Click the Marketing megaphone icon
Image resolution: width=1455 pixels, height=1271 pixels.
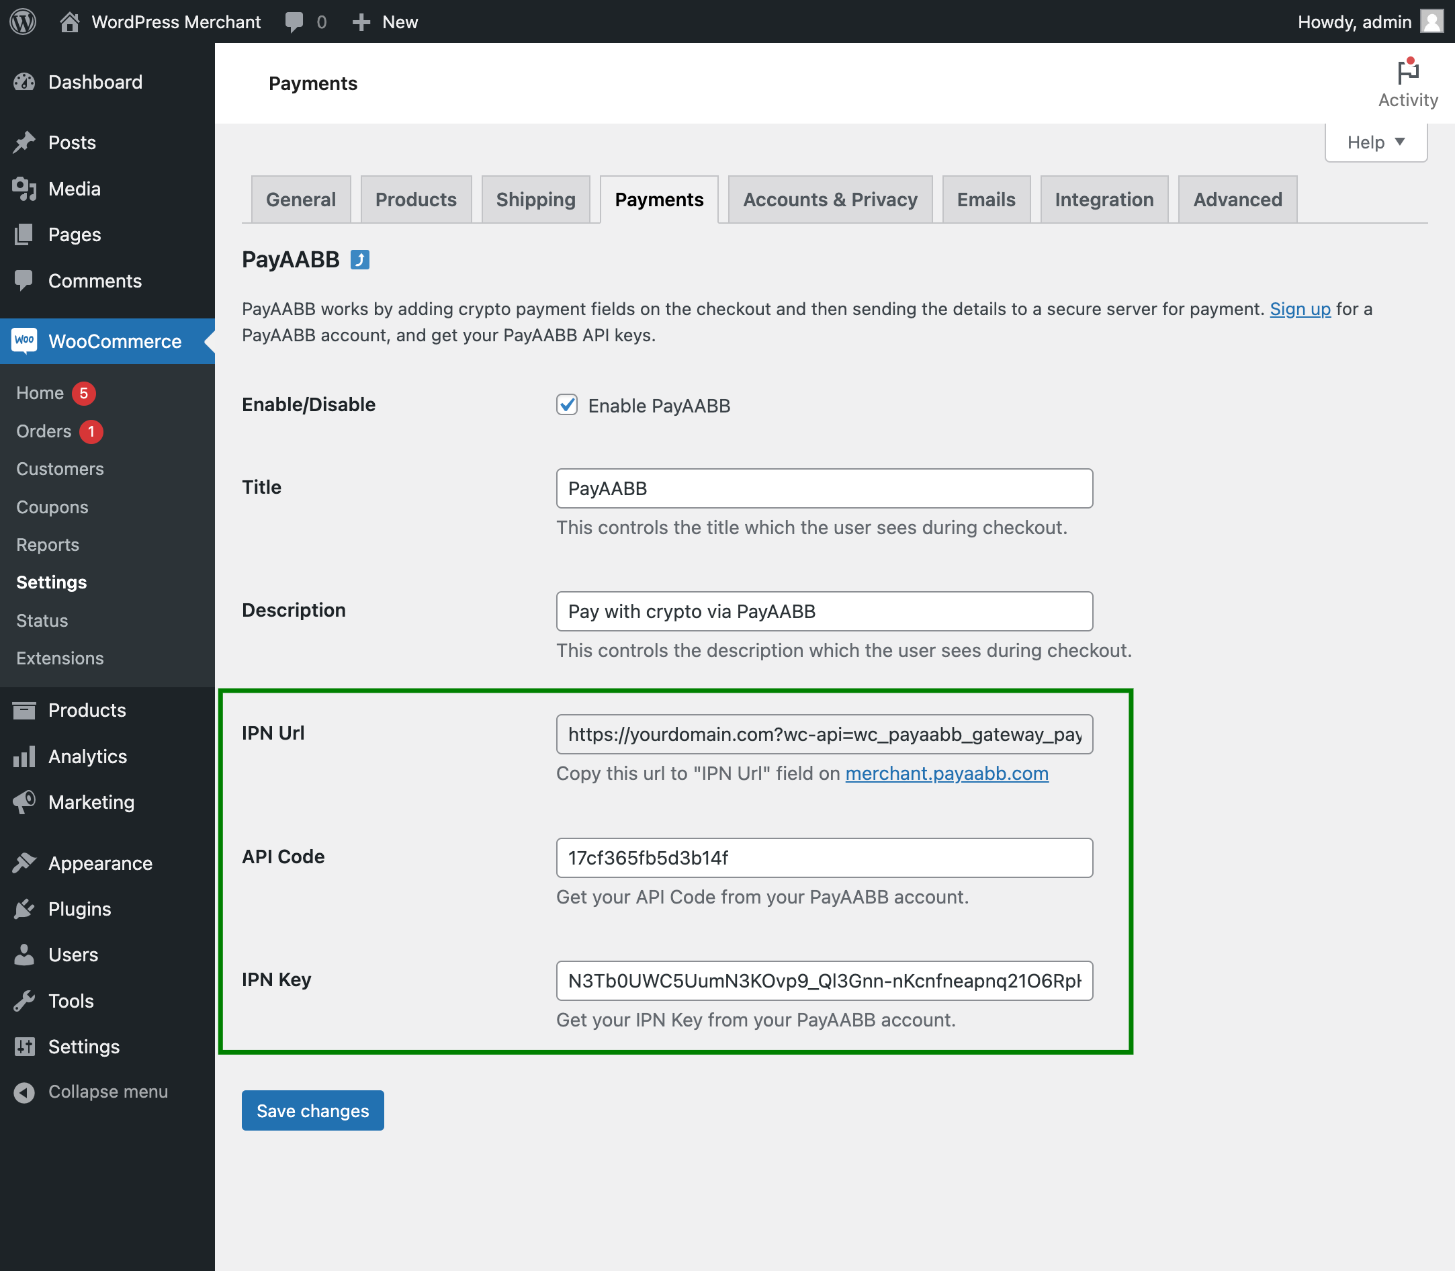(x=24, y=802)
